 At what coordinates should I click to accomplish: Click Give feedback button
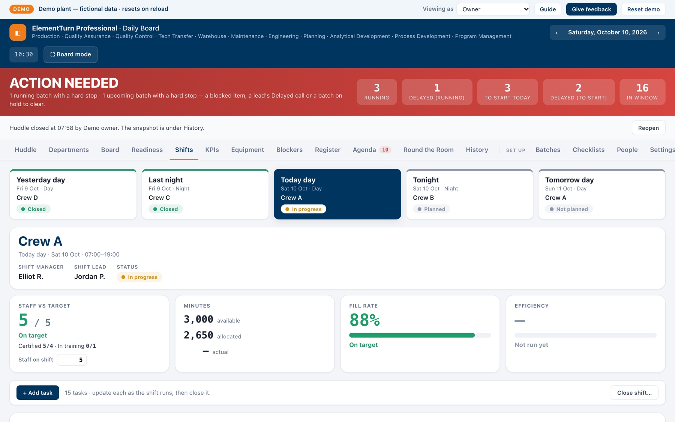[x=591, y=9]
